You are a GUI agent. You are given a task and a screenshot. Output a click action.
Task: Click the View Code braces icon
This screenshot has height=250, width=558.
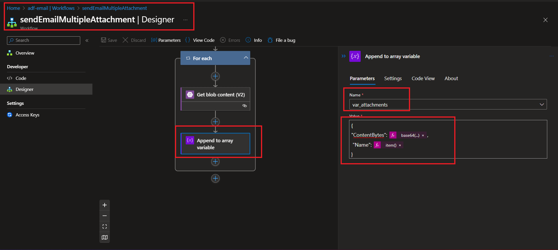(x=188, y=40)
